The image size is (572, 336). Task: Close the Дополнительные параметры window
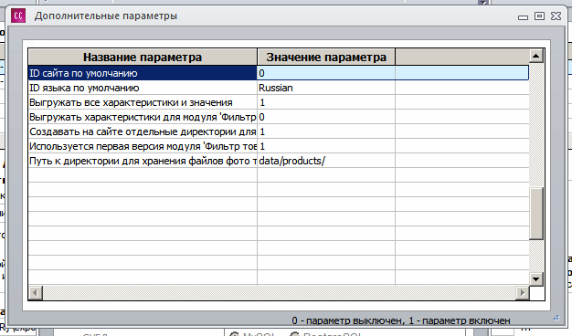click(x=556, y=16)
